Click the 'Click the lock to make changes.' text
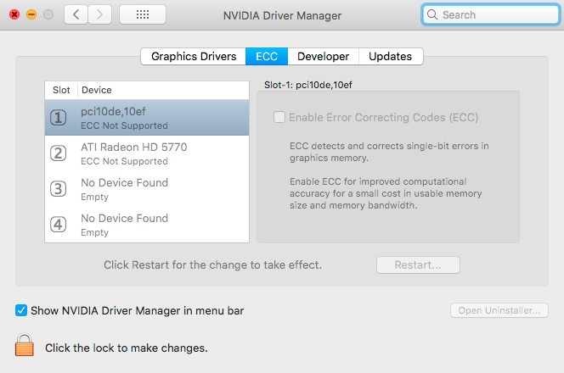The image size is (564, 373). pyautogui.click(x=127, y=348)
